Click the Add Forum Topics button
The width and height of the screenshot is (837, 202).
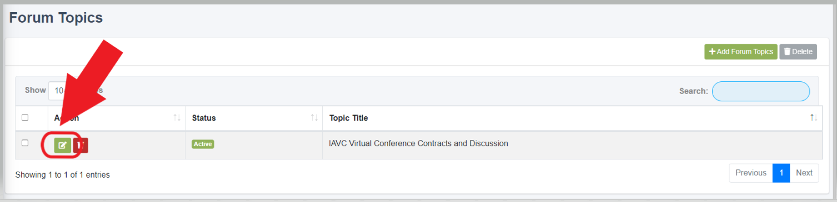coord(741,51)
